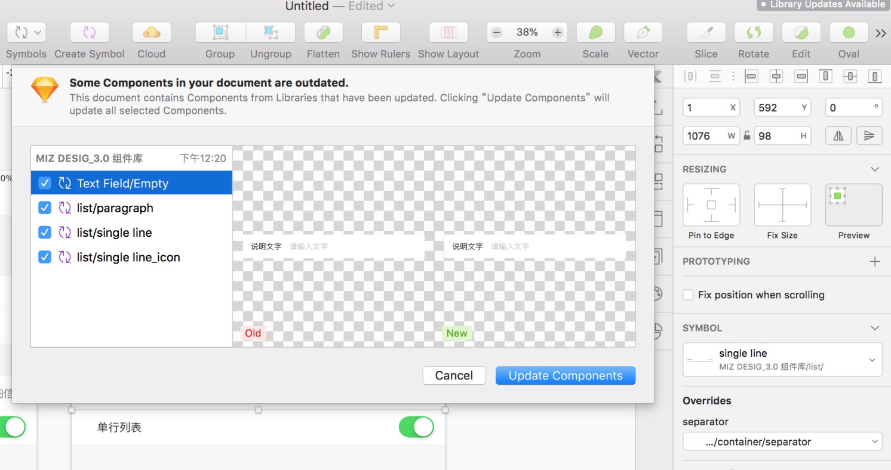Click the Create Symbol toolbar icon
The width and height of the screenshot is (891, 470).
(89, 32)
